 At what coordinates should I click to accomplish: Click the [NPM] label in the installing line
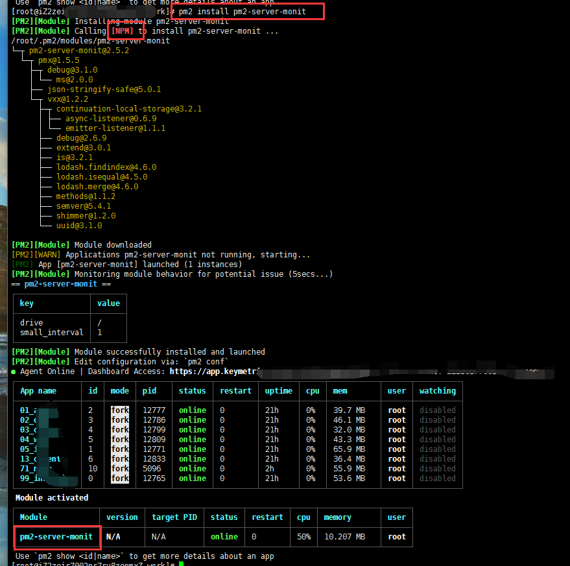coord(123,31)
